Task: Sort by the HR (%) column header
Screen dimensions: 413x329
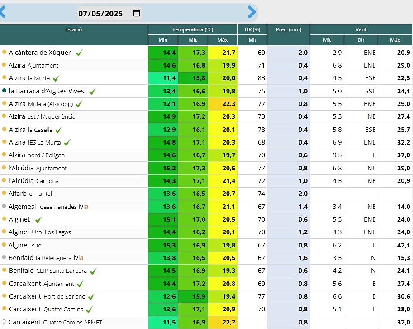Action: (252, 29)
